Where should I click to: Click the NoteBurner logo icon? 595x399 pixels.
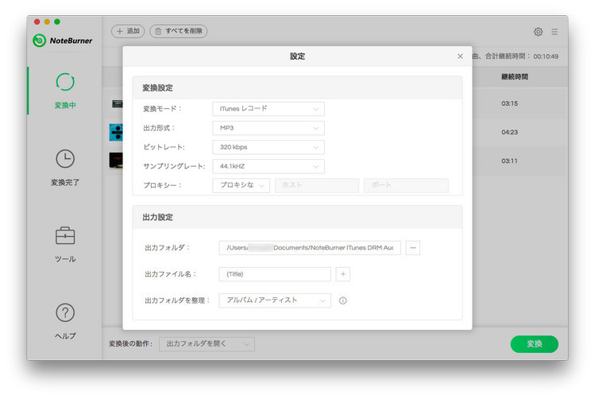tap(39, 41)
